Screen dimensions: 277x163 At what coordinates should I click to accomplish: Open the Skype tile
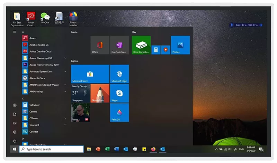click(x=119, y=93)
